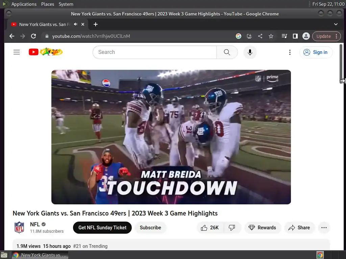Click Chrome icon in bottom-right tray
Screen dimensions: 346x259
pos(320,255)
